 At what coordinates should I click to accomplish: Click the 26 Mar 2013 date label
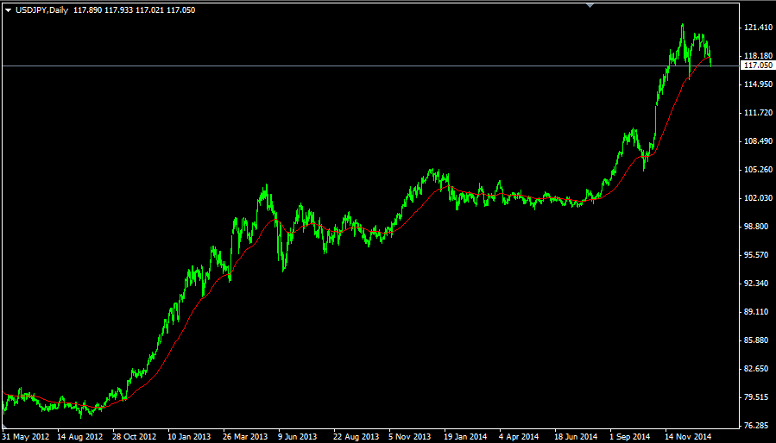click(246, 437)
